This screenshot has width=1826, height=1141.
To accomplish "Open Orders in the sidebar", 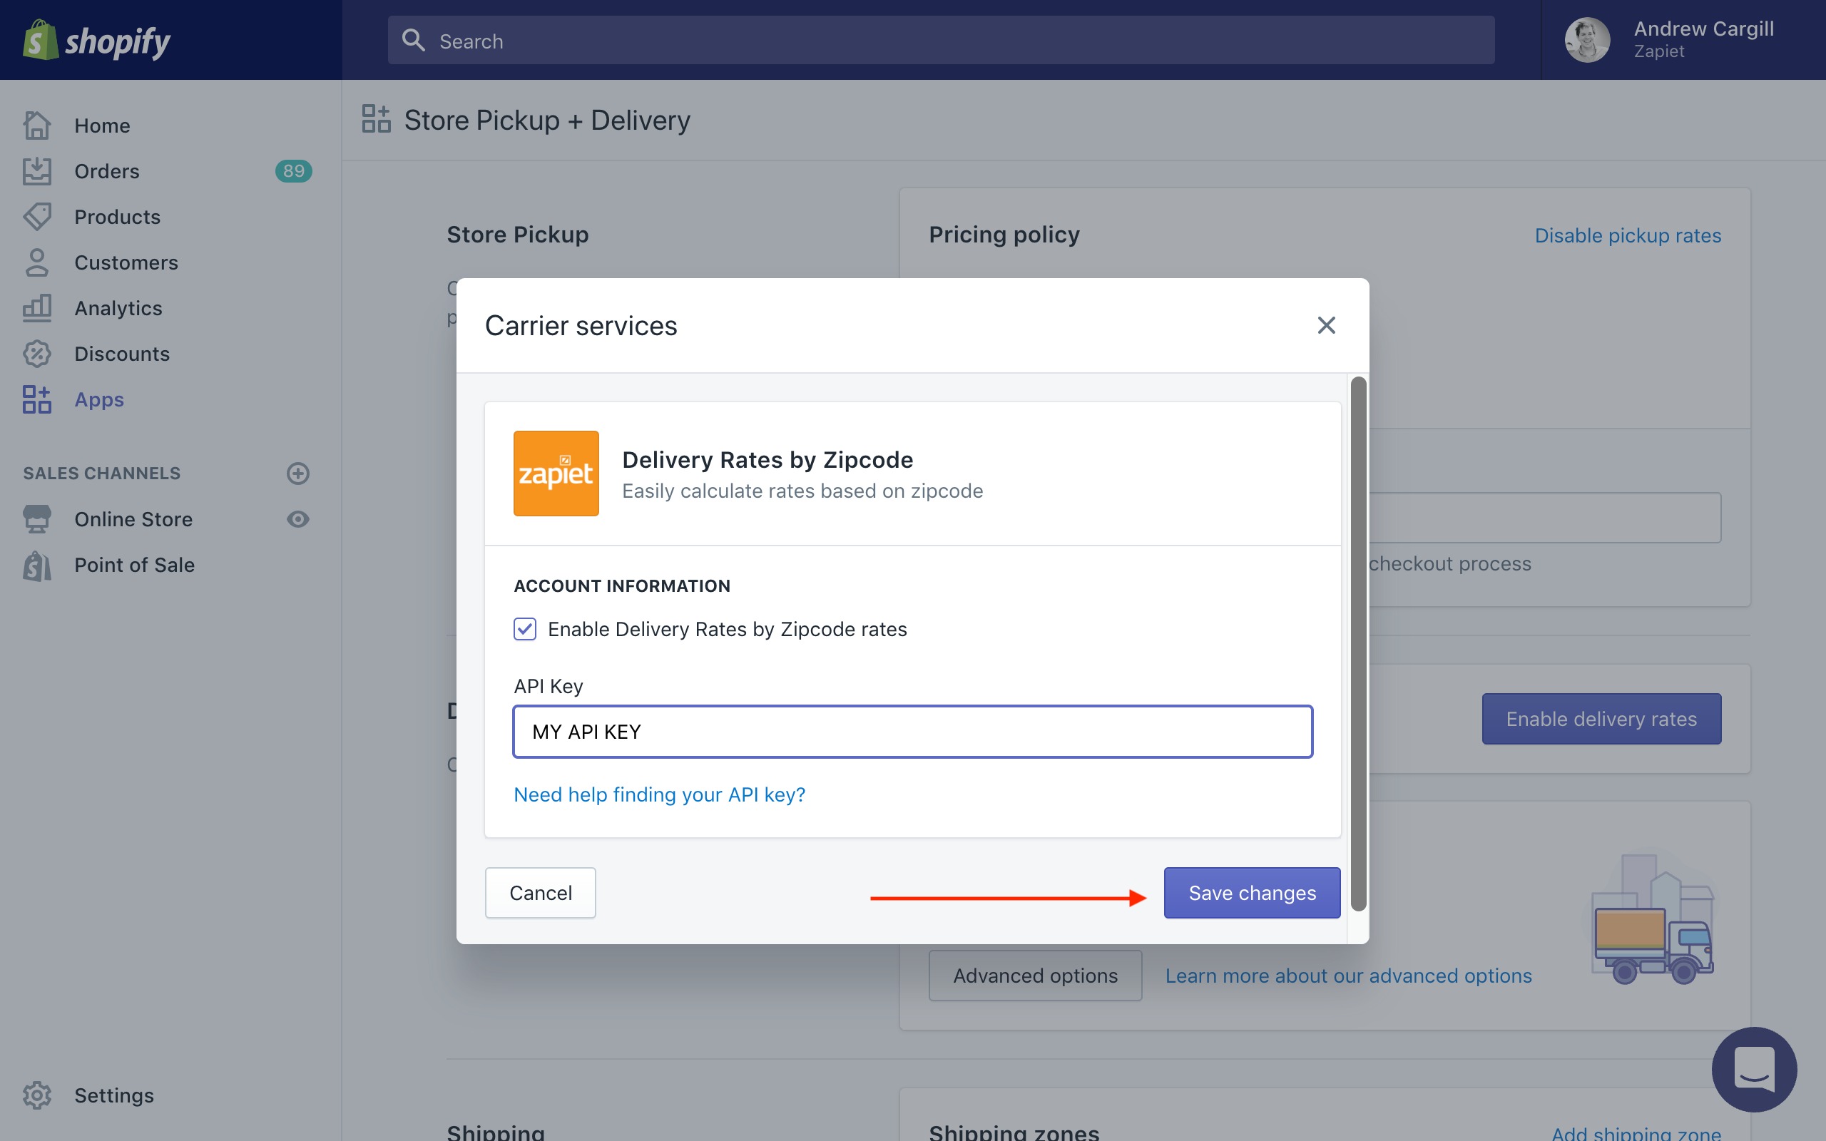I will tap(106, 171).
